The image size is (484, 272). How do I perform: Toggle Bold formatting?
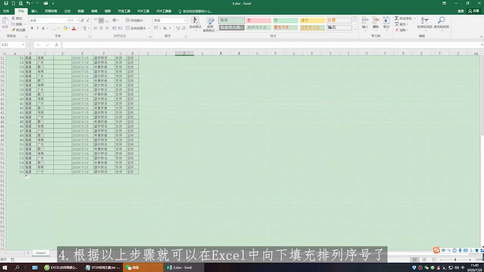32,28
